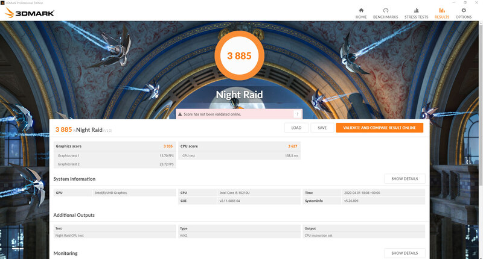The image size is (483, 259).
Task: Click the CPU instruction set output cell
Action: [x=319, y=236]
